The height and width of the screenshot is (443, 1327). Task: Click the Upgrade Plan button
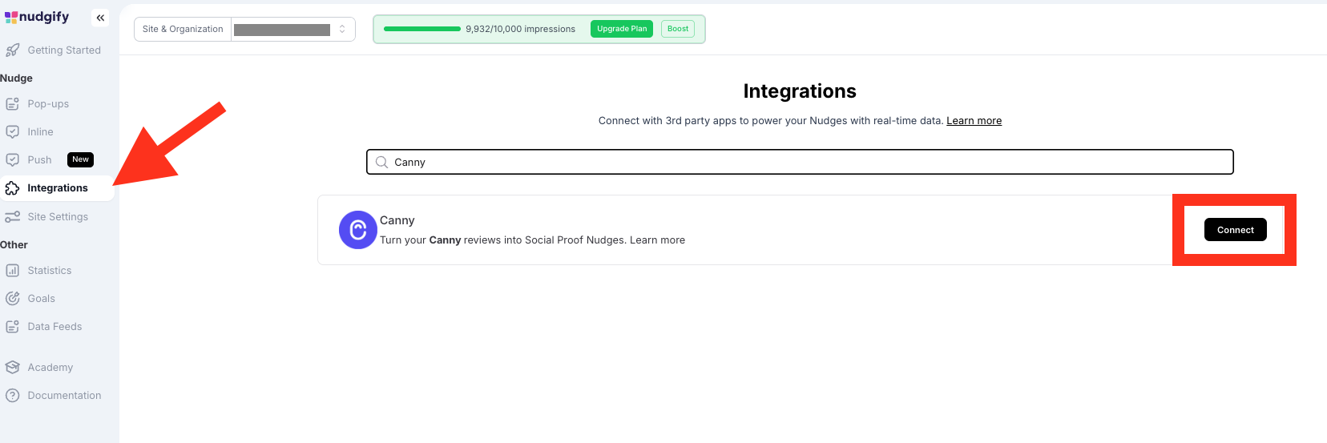[622, 29]
